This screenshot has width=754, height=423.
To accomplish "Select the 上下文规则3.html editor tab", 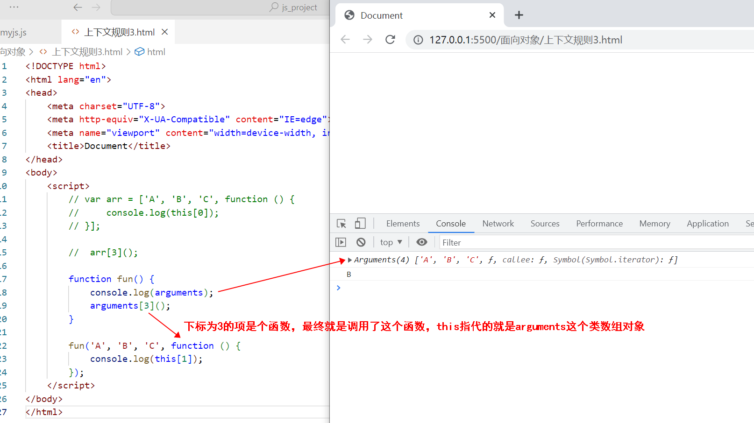I will pos(119,32).
